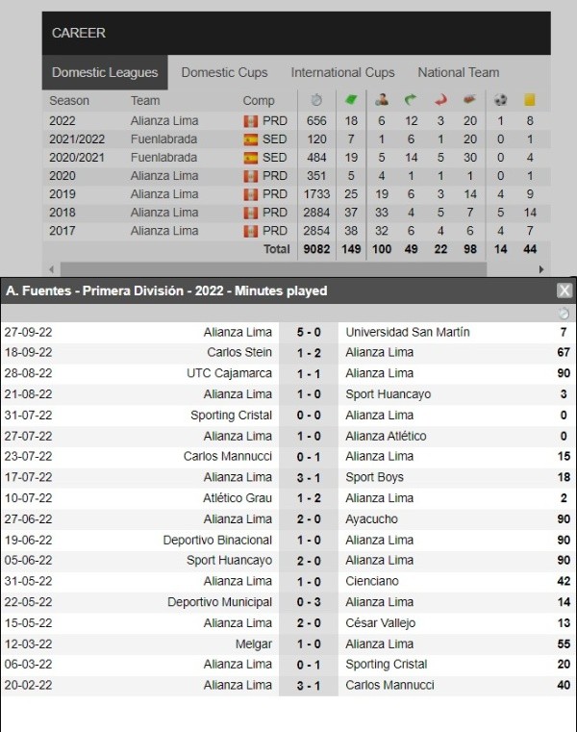Viewport: 577px width, 732px height.
Task: Click the 656 minutes value for 2022
Action: point(316,121)
